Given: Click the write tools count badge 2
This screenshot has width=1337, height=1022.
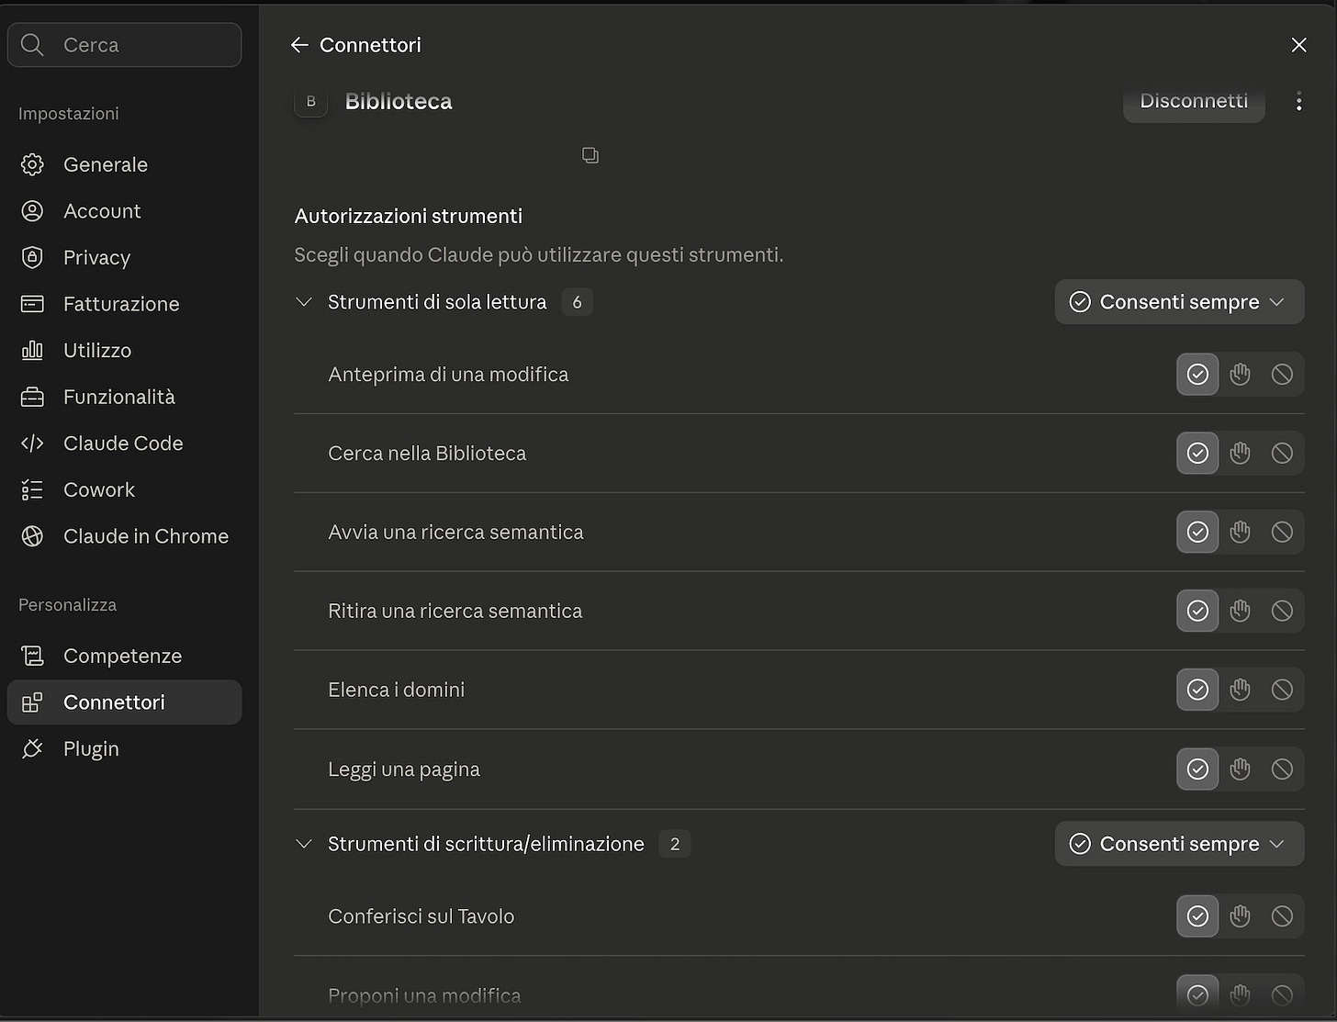Looking at the screenshot, I should click(675, 844).
